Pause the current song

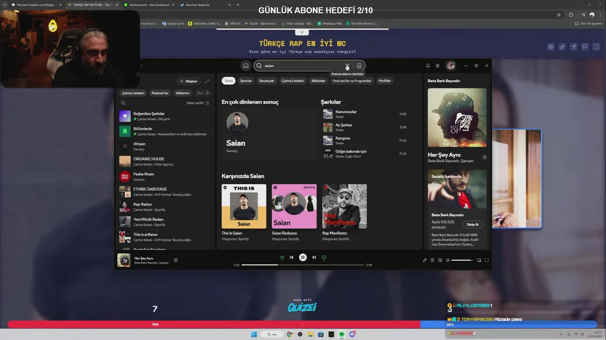pyautogui.click(x=303, y=257)
